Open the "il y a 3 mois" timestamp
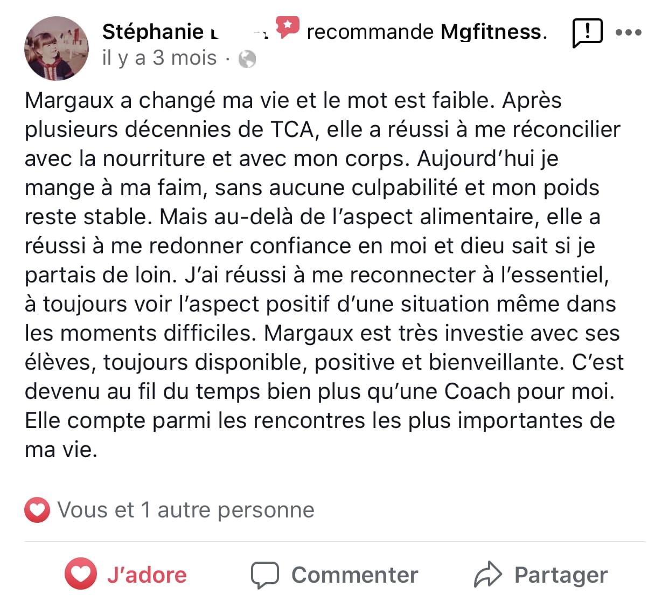Viewport: 669px width, 601px height. click(159, 58)
